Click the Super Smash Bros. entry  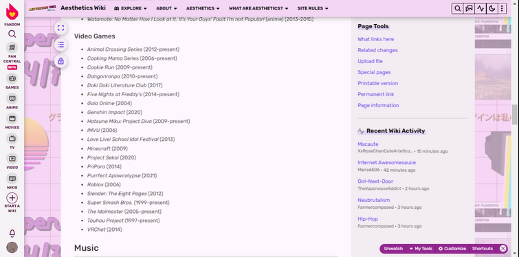pyautogui.click(x=128, y=203)
